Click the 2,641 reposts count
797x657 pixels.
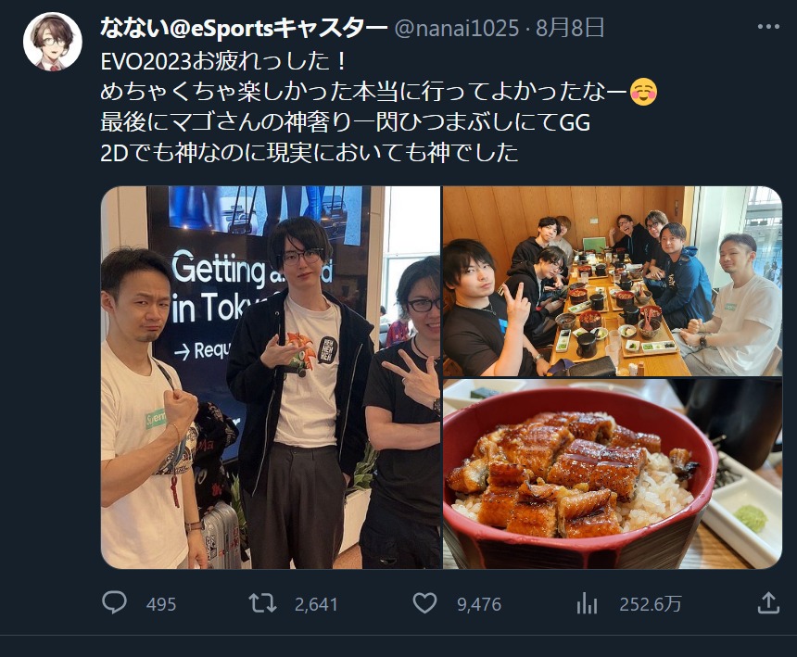pos(316,604)
